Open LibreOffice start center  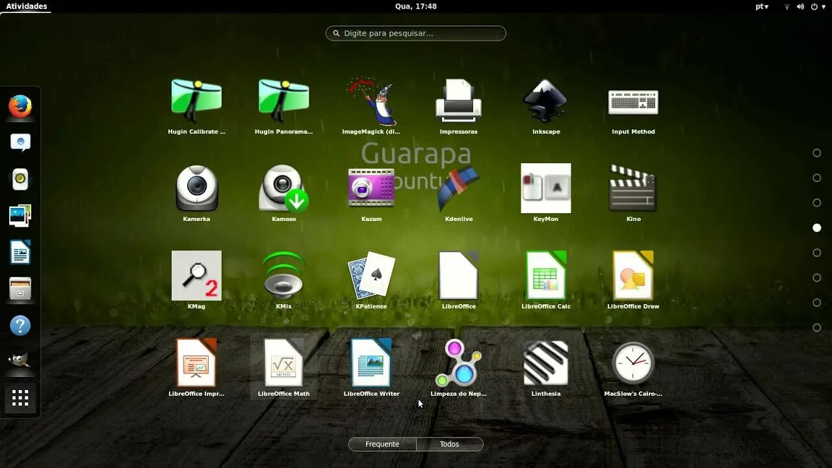click(x=458, y=281)
